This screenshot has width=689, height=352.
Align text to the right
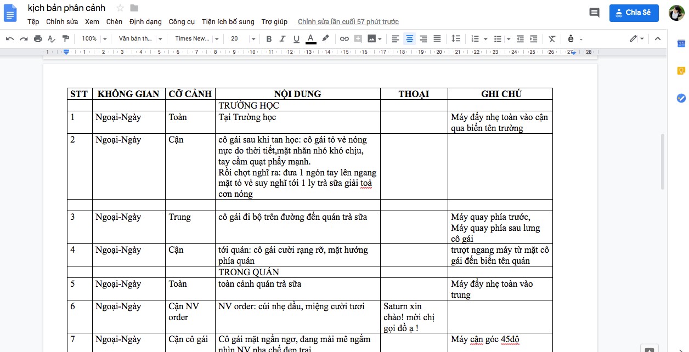pos(423,39)
